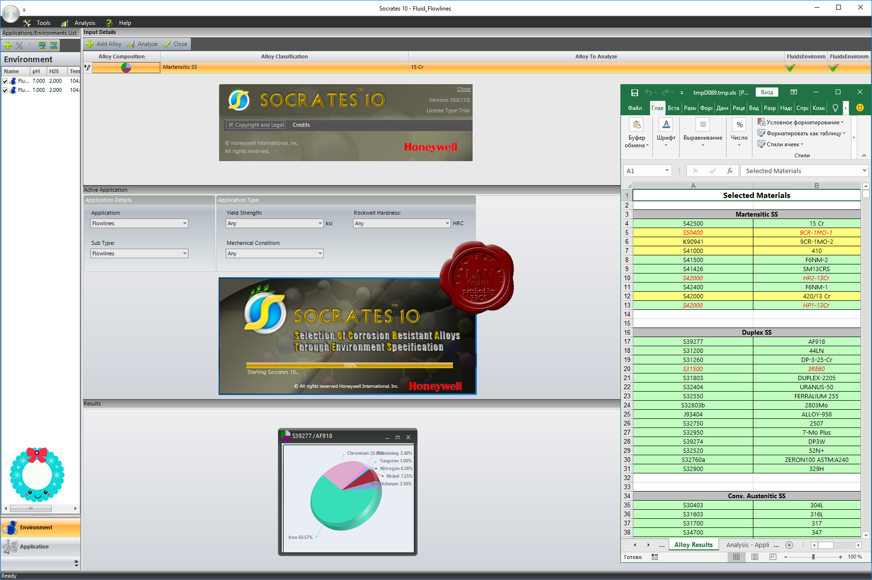Click Excel Undo arrow icon
This screenshot has height=580, width=872.
coord(649,92)
